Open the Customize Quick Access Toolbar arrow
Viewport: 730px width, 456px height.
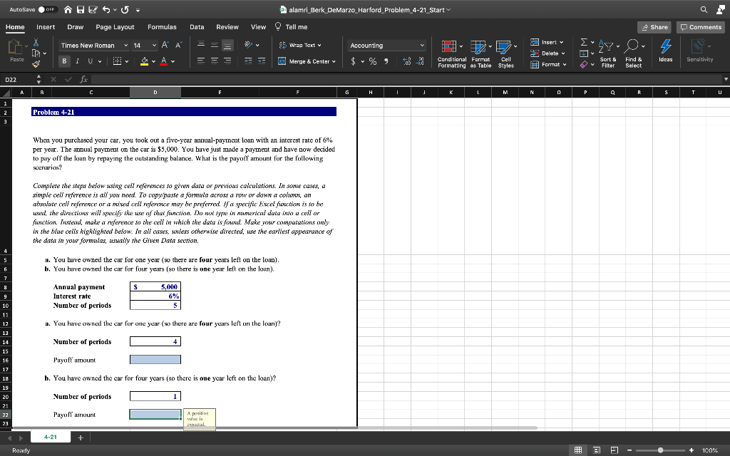(x=138, y=10)
